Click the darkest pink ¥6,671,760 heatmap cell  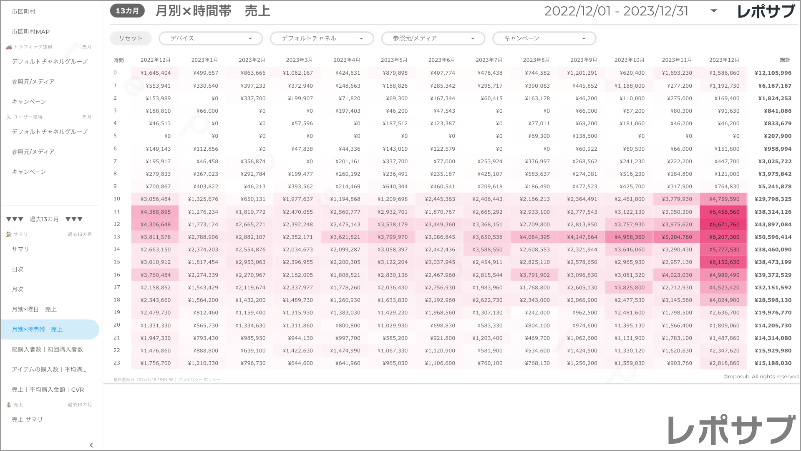(724, 225)
